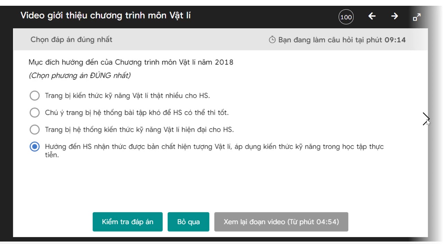Skip the question with 'Bỏ qua'
The width and height of the screenshot is (443, 249).
pyautogui.click(x=188, y=222)
